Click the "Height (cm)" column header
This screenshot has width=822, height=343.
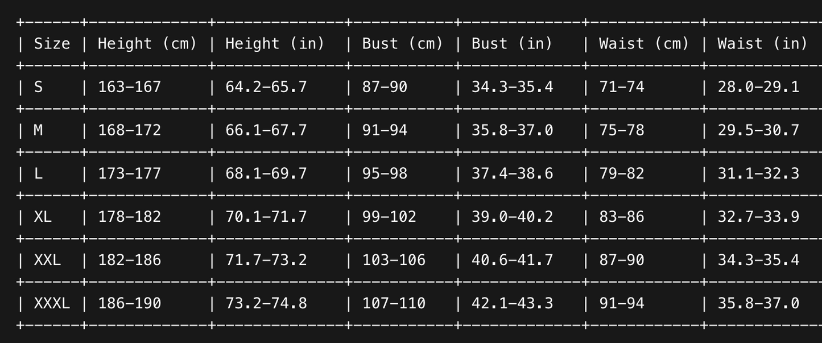pos(147,44)
